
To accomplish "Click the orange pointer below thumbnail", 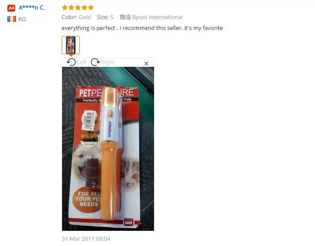I will click(x=71, y=55).
